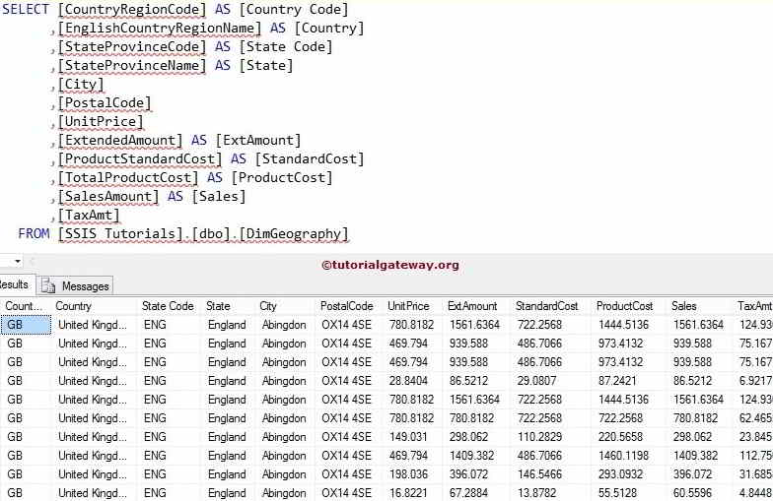This screenshot has height=501, width=773.
Task: Sort by the Country column header
Action: tap(73, 306)
